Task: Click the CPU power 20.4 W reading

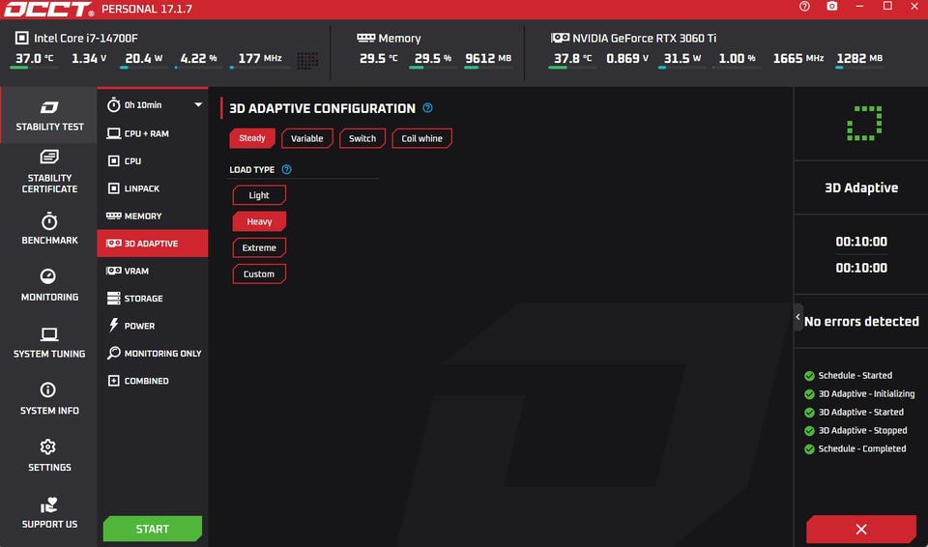Action: pyautogui.click(x=144, y=59)
